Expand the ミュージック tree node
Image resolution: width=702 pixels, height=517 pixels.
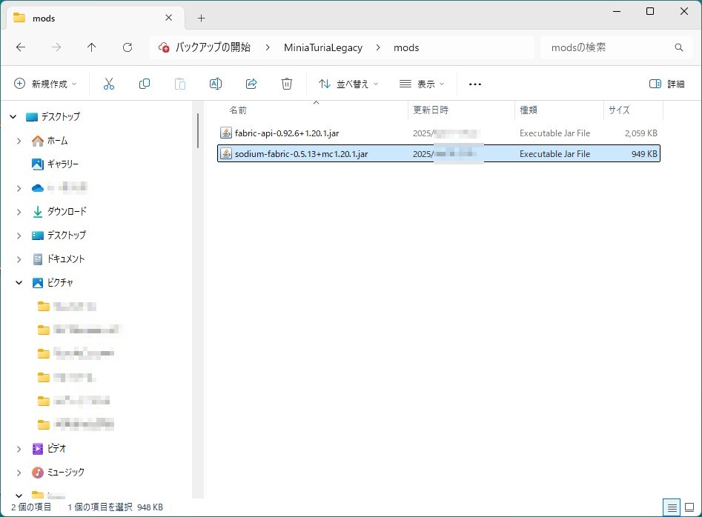[19, 473]
